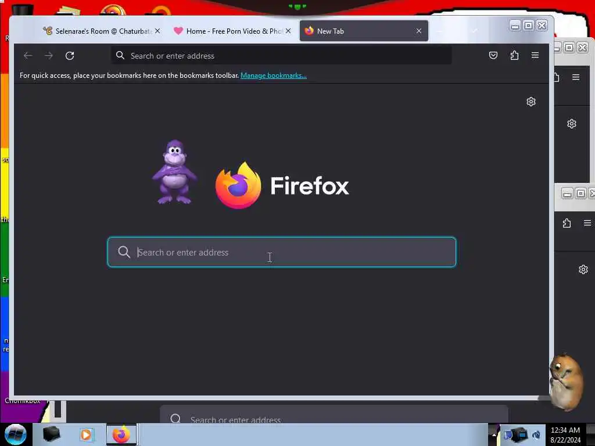Click the Firefox taskbar button
The width and height of the screenshot is (595, 446).
(121, 434)
